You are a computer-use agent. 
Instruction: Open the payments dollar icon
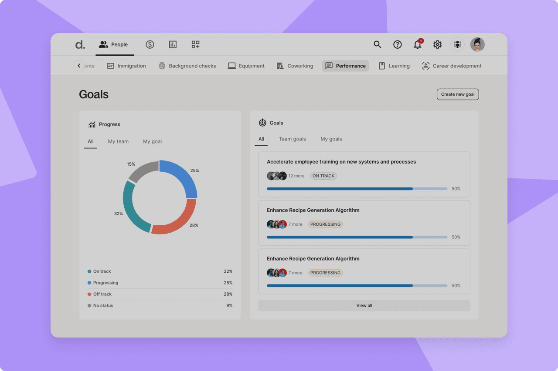tap(150, 44)
